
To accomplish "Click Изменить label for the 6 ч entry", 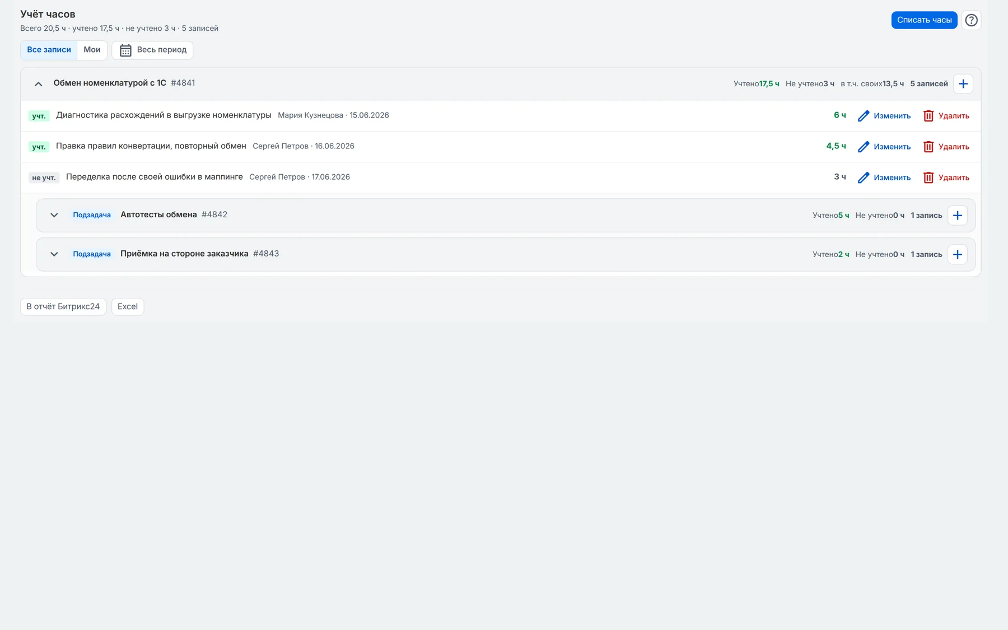I will (892, 116).
